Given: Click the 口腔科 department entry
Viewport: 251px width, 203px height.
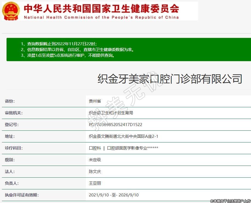Looking at the screenshot, I should click(95, 148).
